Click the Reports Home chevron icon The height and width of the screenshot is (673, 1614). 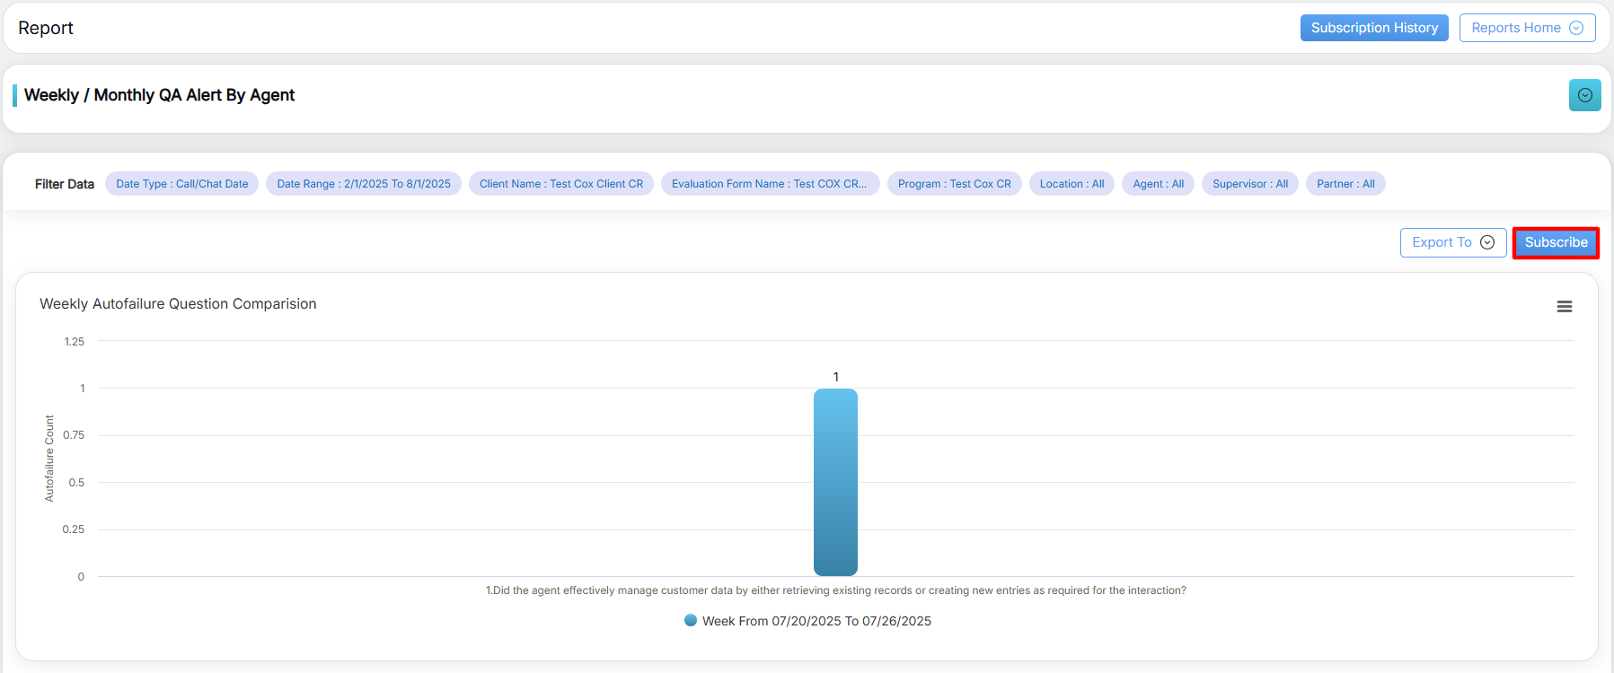tap(1576, 28)
